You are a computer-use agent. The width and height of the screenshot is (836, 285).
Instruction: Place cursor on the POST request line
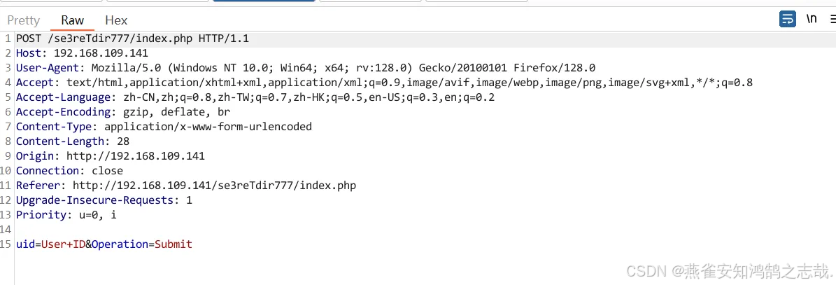(x=132, y=39)
